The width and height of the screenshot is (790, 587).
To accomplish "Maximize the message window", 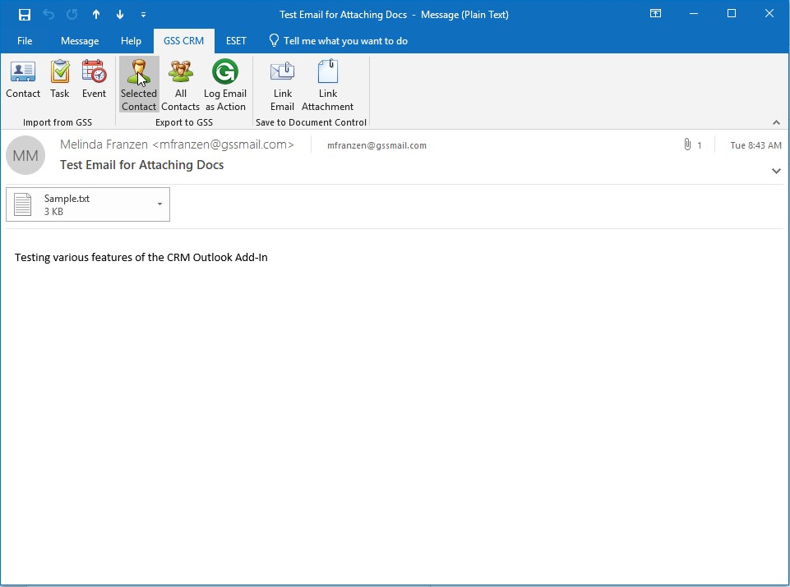I will [x=732, y=14].
